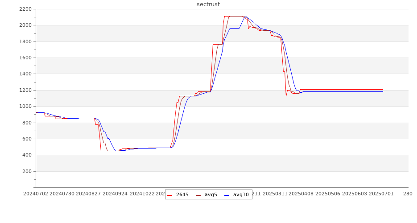Click the 2200 y-axis tick label
This screenshot has width=417, height=223.
(25, 9)
